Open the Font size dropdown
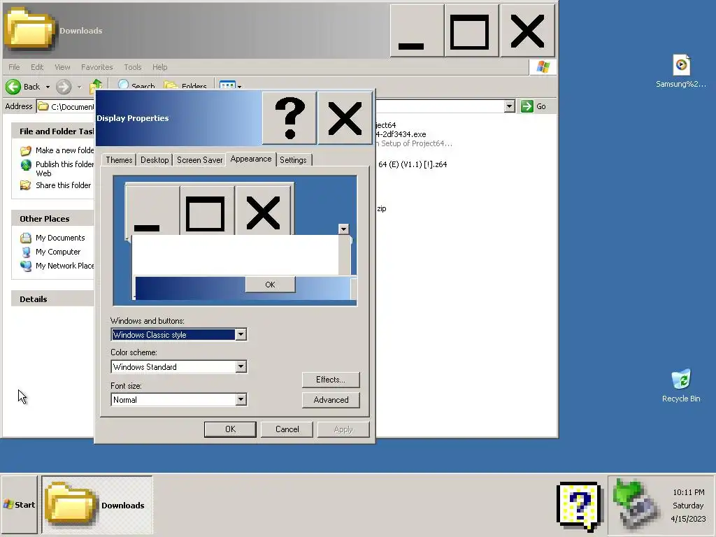 (x=241, y=399)
